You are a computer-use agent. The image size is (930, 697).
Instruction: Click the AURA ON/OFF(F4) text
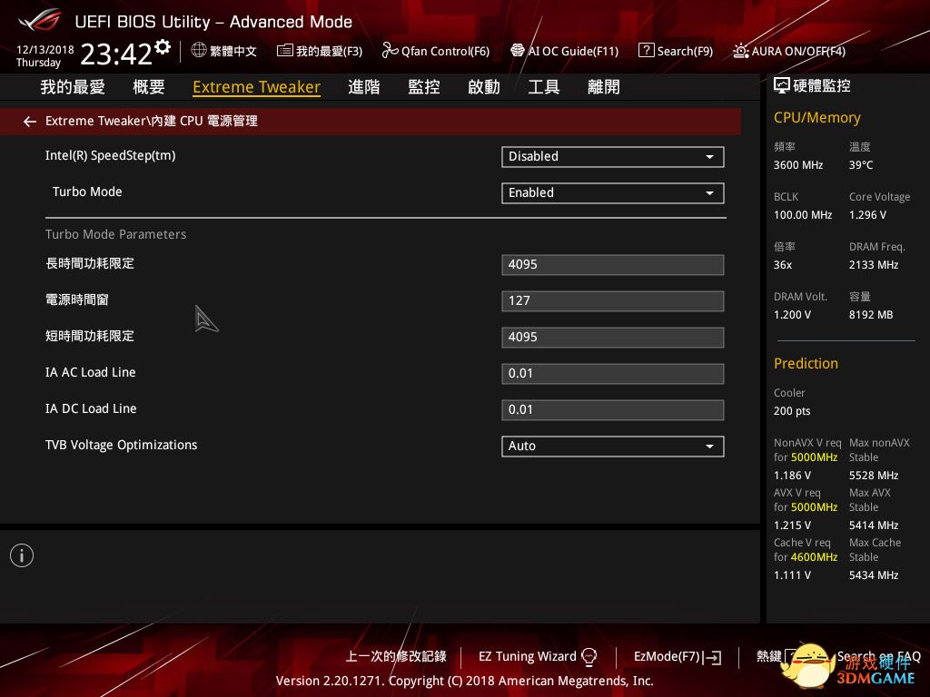click(x=798, y=51)
